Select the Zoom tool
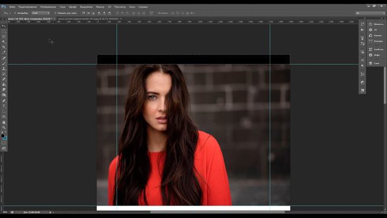The image size is (387, 218). (x=4, y=128)
